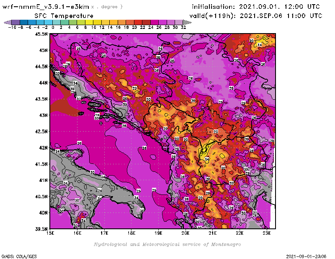Click the model name wrf-nmmE_v3.9.1 title
The width and height of the screenshot is (335, 259).
[x=46, y=7]
